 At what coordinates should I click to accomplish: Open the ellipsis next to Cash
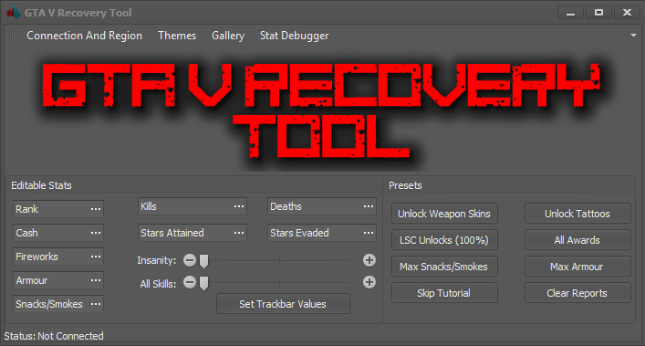tap(96, 233)
